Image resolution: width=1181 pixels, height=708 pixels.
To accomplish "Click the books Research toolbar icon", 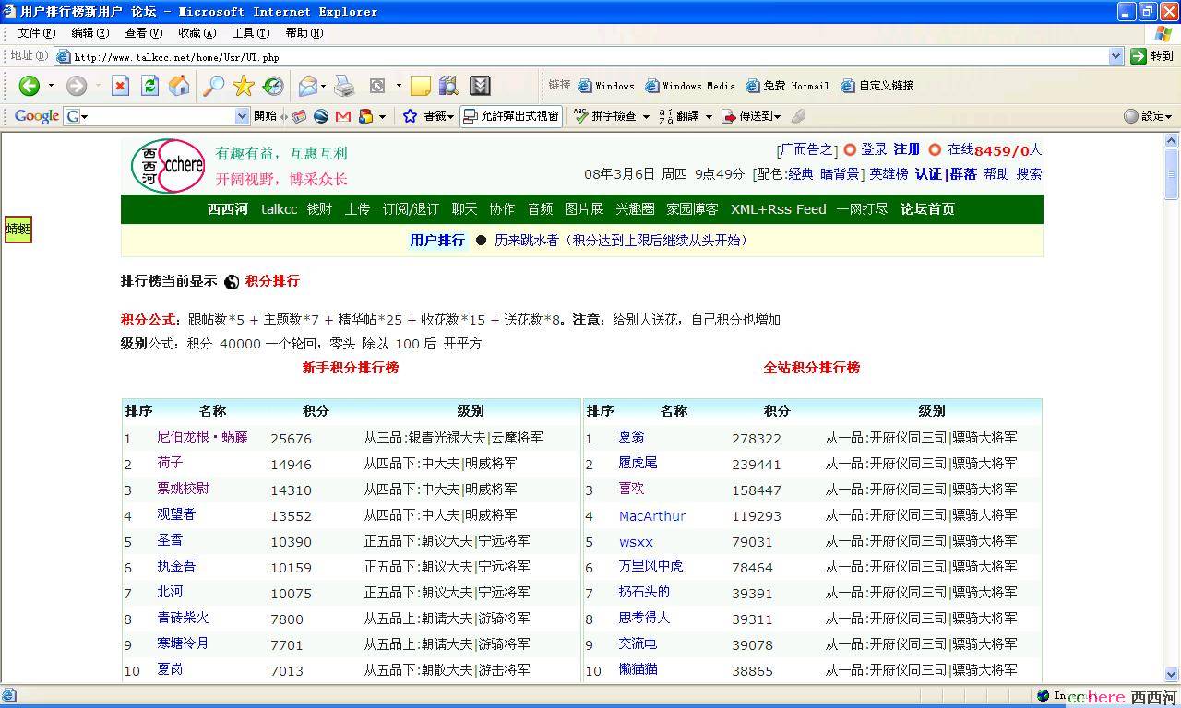I will (449, 86).
